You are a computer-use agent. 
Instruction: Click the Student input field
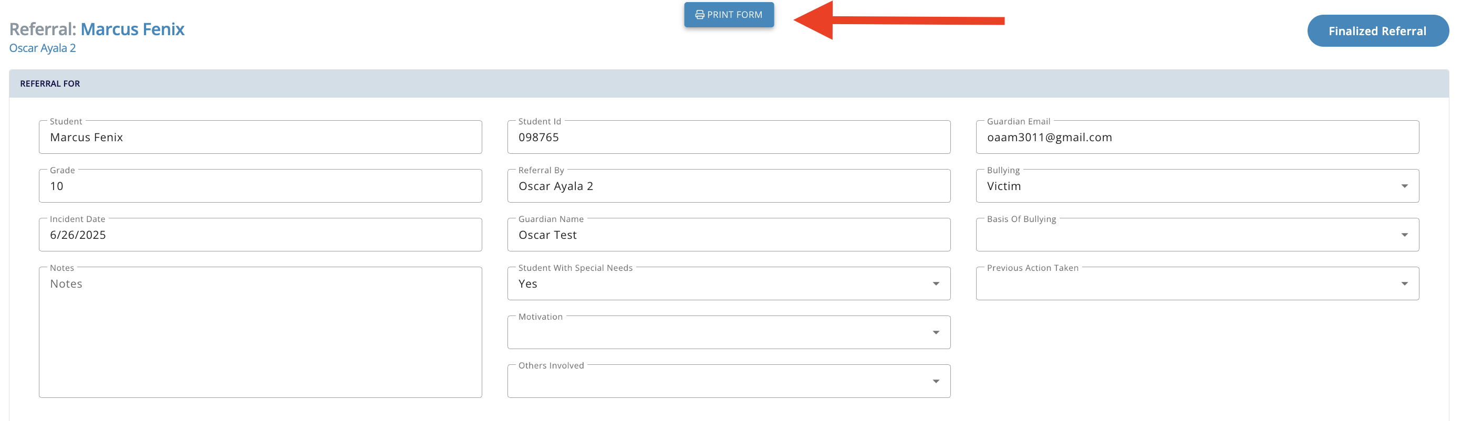click(x=260, y=137)
